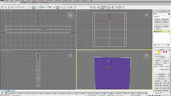Open the Hierarchy command panel tab
The image size is (171, 96).
click(x=160, y=11)
